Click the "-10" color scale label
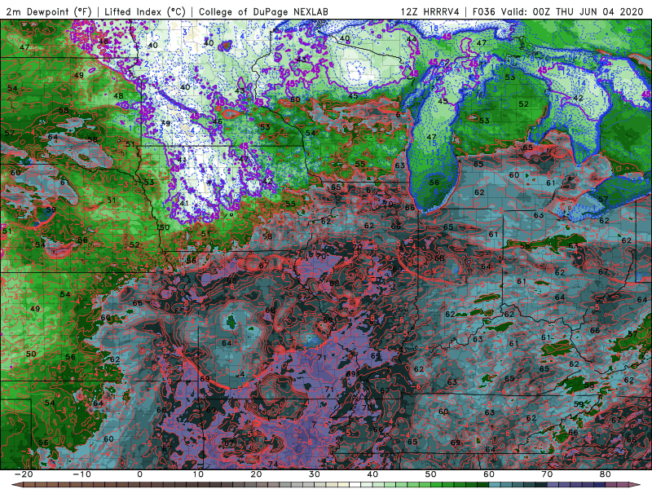 (81, 474)
